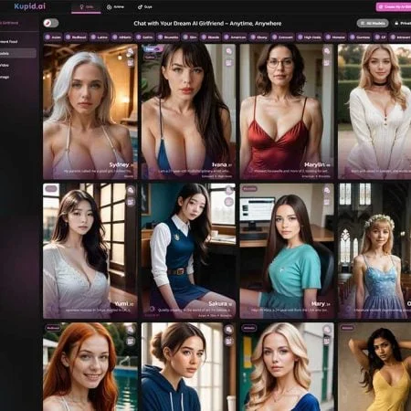Viewport: 411px width, 411px height.
Task: Click gallery icon on bottom-row blonde woman's card
Action: tap(327, 342)
